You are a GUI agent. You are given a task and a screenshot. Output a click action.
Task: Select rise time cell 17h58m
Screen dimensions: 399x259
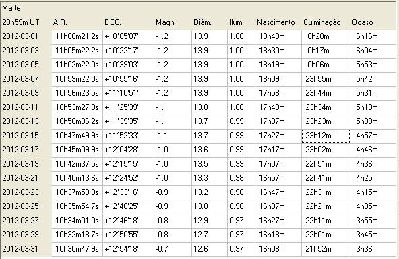point(278,93)
